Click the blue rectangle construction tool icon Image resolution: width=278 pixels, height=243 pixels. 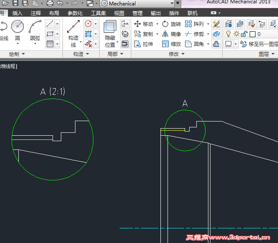coord(88,34)
